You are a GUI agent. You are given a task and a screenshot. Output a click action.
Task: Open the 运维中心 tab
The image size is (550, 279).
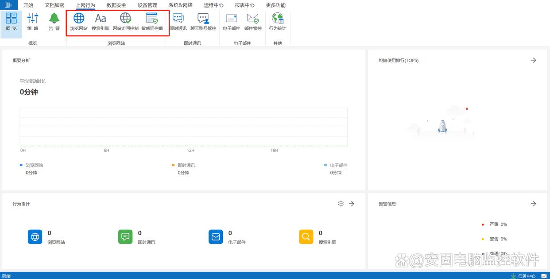(x=213, y=5)
